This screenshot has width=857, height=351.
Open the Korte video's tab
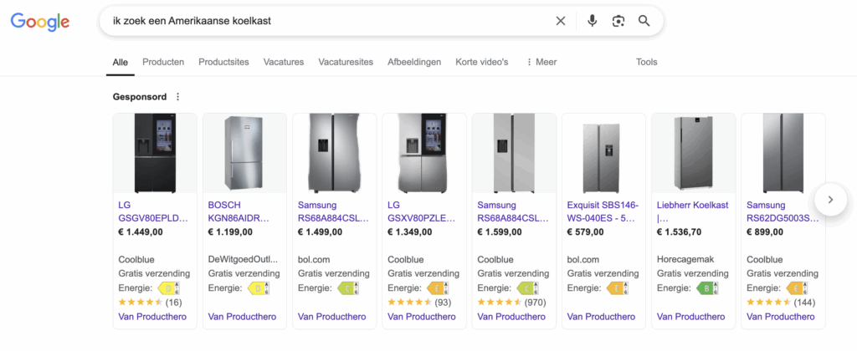pos(482,62)
